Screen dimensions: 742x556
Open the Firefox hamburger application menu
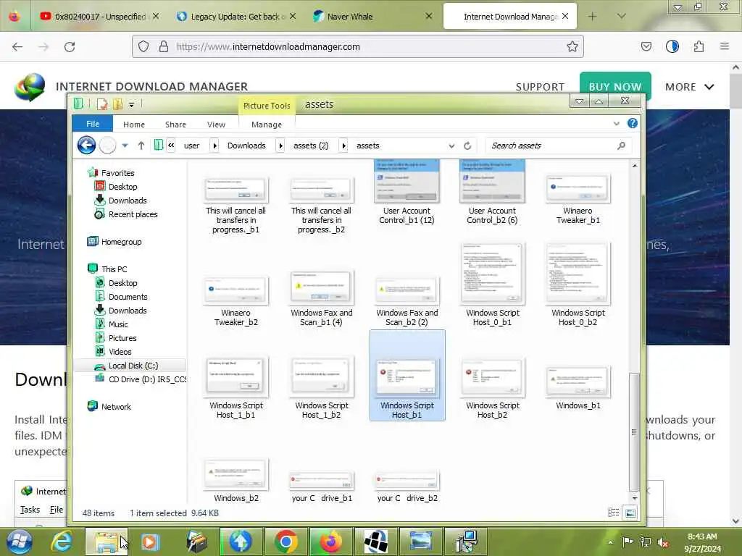pos(724,46)
